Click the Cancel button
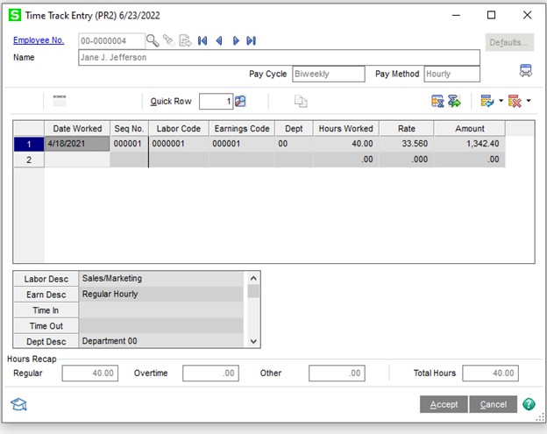 point(494,404)
